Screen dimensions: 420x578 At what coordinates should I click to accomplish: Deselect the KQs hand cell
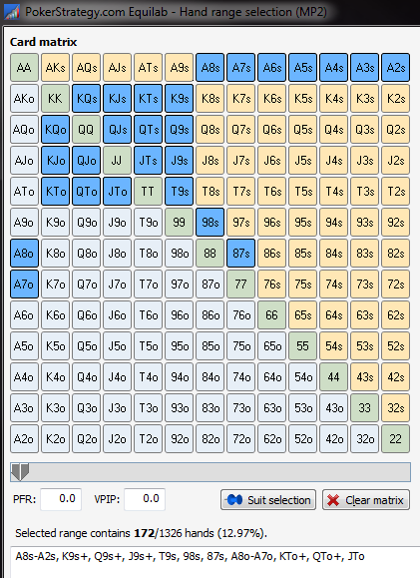(86, 99)
